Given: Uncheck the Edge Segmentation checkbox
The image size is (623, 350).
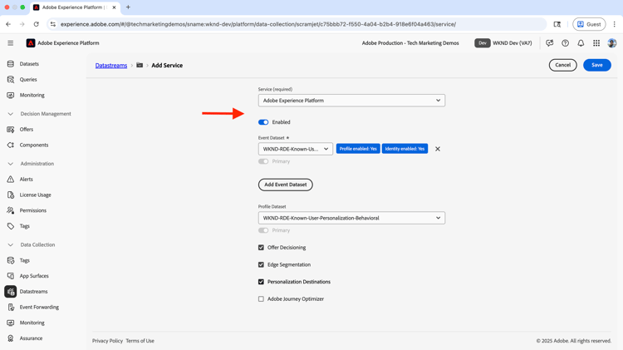Looking at the screenshot, I should [x=261, y=264].
